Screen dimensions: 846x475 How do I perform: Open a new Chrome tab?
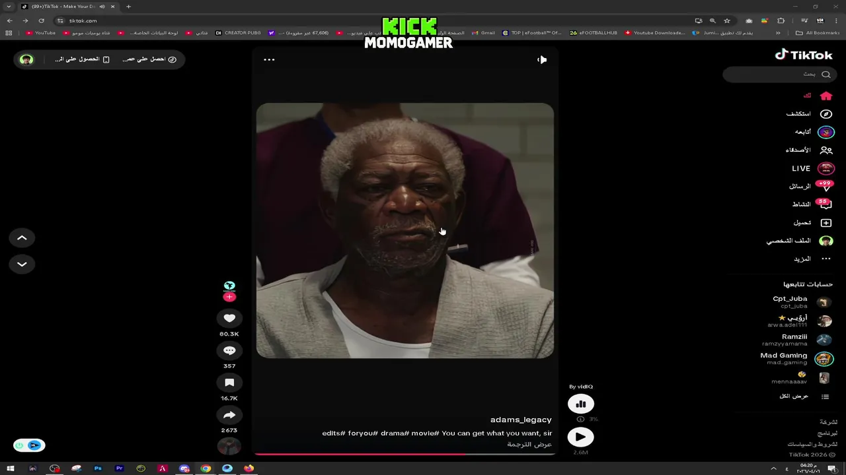click(x=128, y=7)
